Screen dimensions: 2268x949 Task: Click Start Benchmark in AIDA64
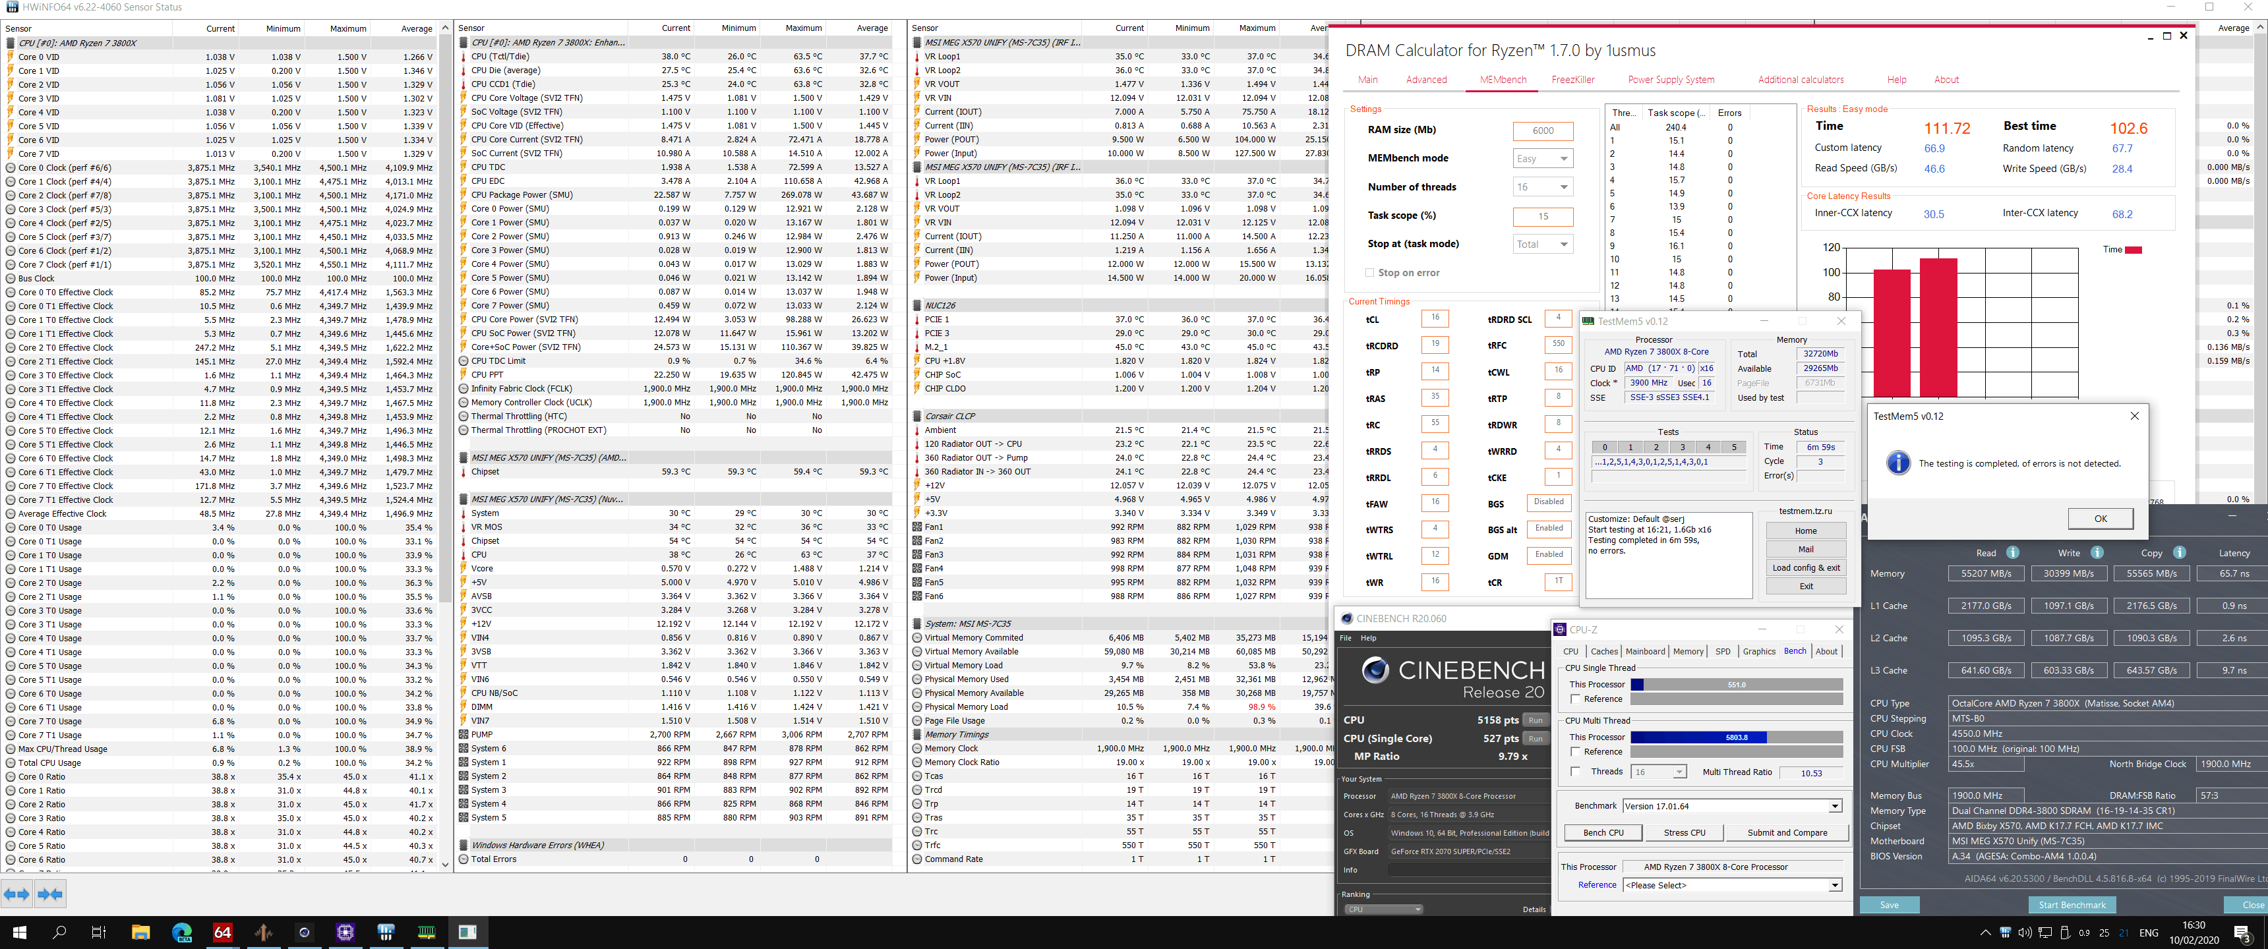(x=2072, y=905)
